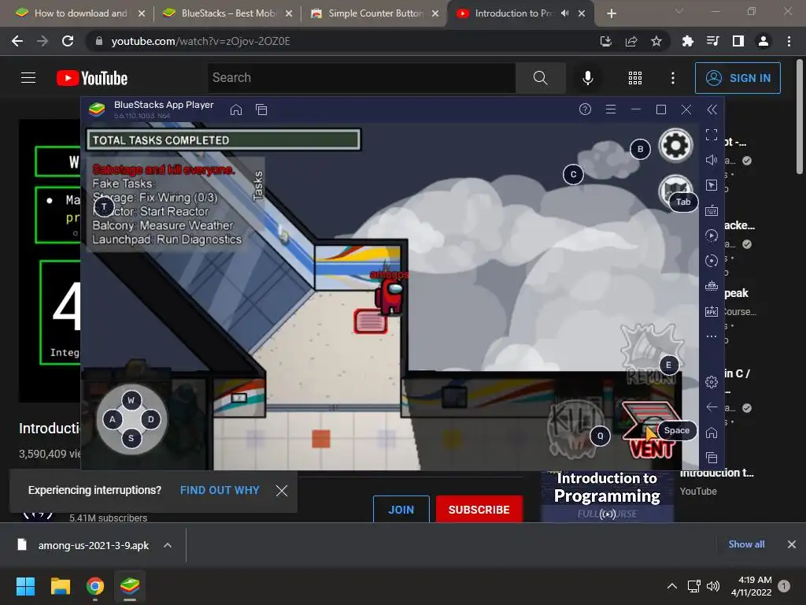Open the BlueStacks macro recorder icon
The height and width of the screenshot is (605, 806).
(712, 236)
